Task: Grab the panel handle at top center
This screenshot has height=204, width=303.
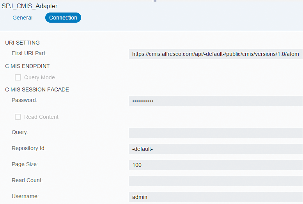Action: click(x=154, y=1)
